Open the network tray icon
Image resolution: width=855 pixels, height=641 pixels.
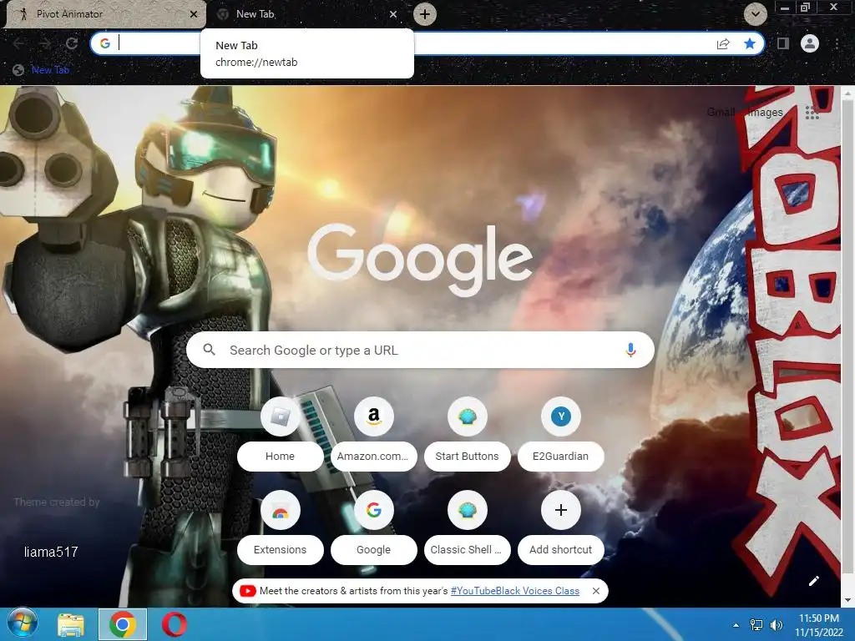coord(756,625)
